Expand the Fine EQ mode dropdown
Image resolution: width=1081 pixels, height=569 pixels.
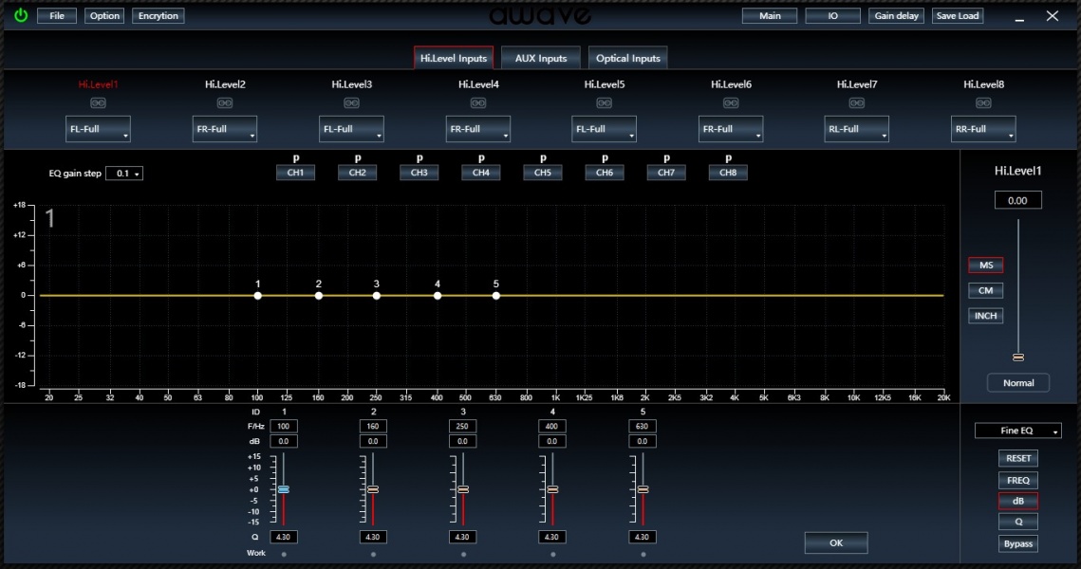point(1017,431)
